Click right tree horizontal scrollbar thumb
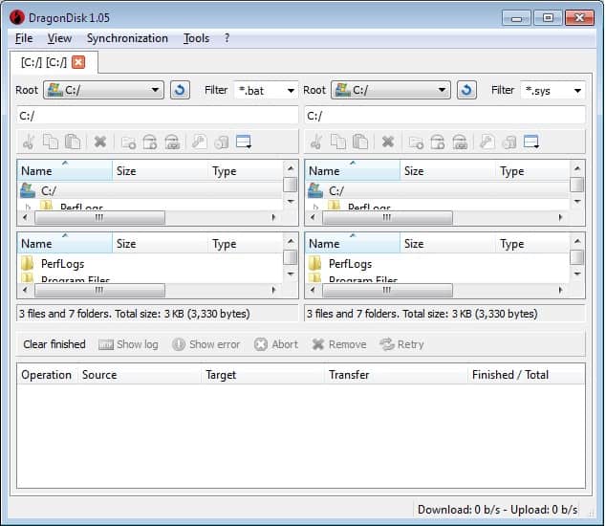 [x=387, y=217]
